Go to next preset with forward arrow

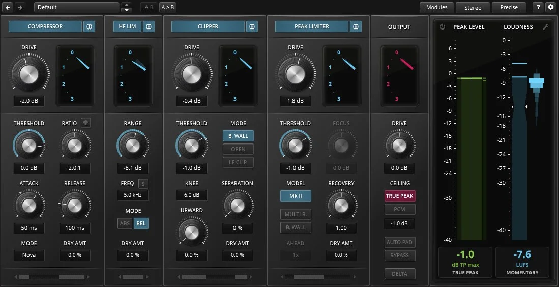click(x=20, y=7)
